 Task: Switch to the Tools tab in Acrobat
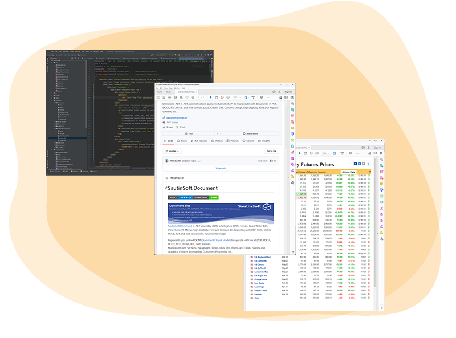pyautogui.click(x=169, y=91)
